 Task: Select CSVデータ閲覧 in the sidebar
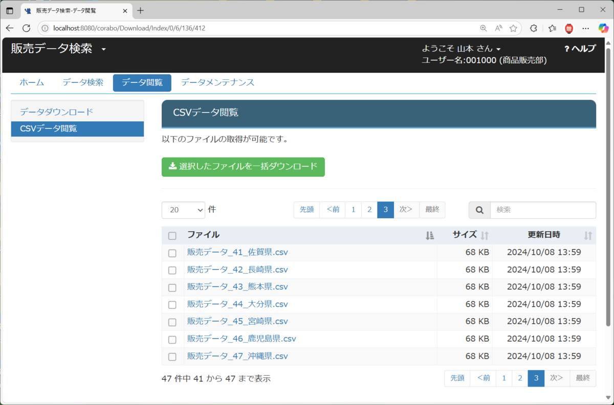(77, 129)
